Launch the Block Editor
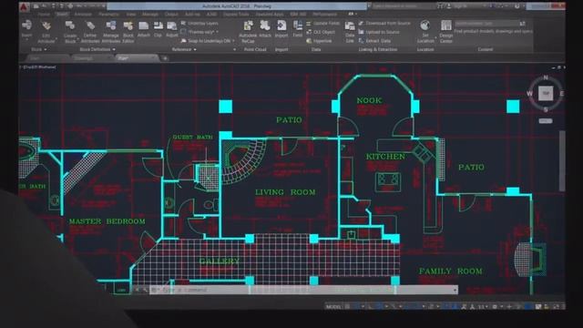Screen dimensions: 583x328 (128, 32)
